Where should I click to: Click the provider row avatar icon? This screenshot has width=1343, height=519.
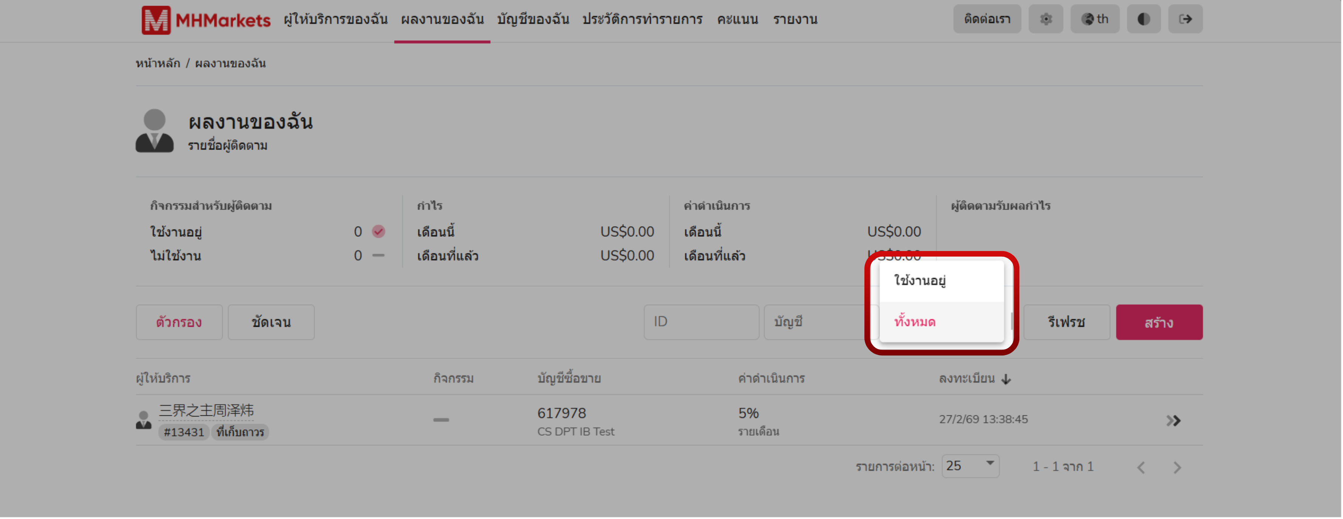tap(143, 420)
